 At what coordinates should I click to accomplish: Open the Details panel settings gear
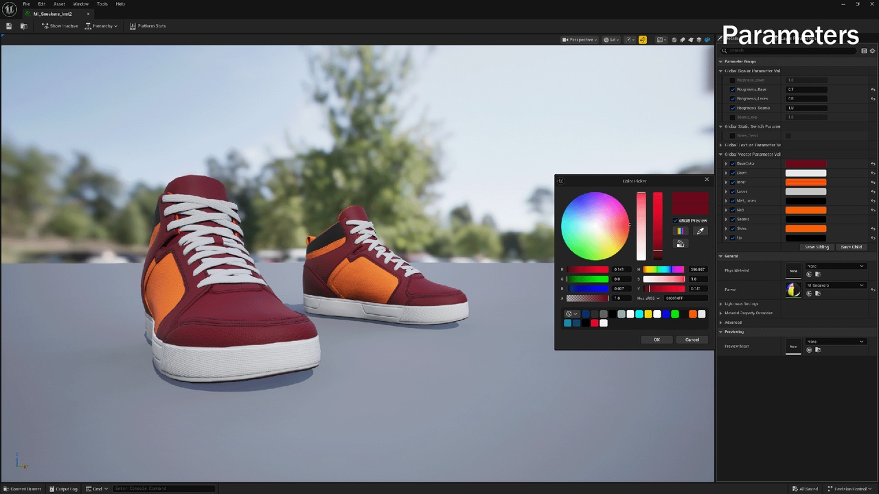872,50
